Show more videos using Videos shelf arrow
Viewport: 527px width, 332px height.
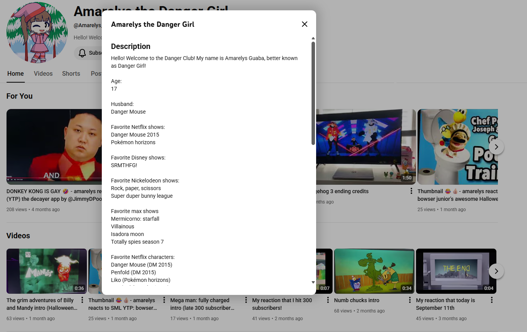496,271
